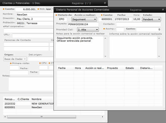The height and width of the screenshot is (123, 166).
Task: Click first Personas de Contacto field
Action: 26,44
